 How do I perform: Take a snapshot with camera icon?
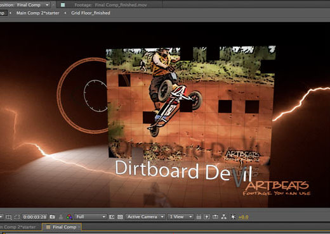tap(52, 217)
